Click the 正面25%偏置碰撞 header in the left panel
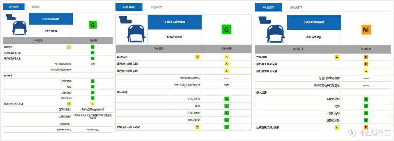 (x=51, y=19)
